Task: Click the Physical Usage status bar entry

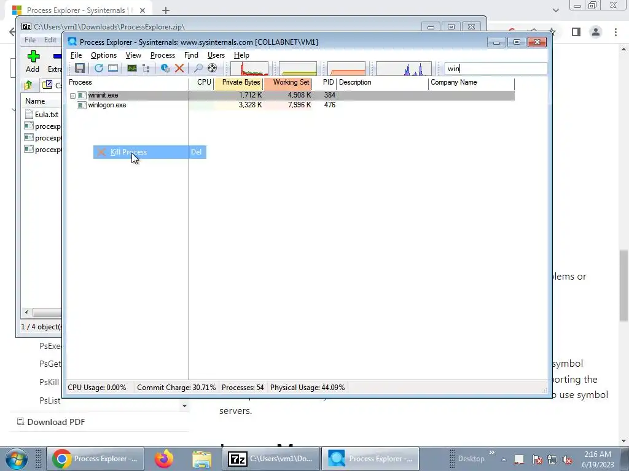Action: tap(307, 388)
